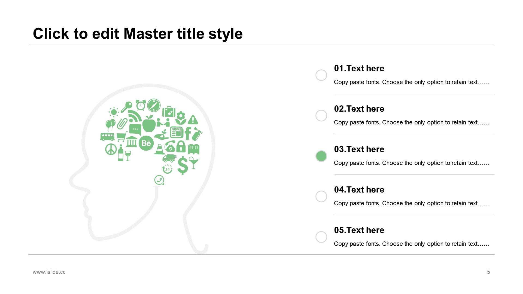The height and width of the screenshot is (294, 523).
Task: Select the compass icon
Action: tap(154, 105)
